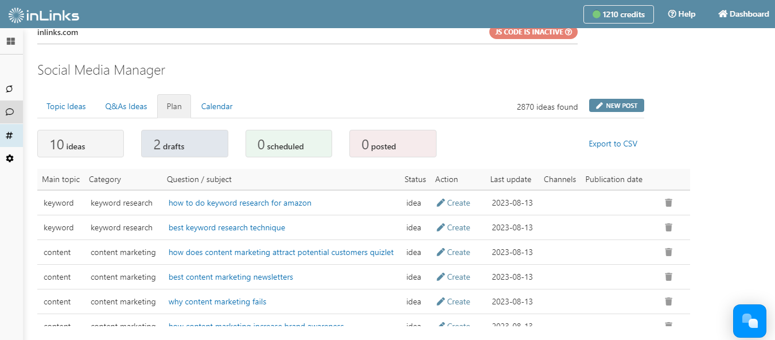Image resolution: width=775 pixels, height=340 pixels.
Task: Filter by the 10 ideas card
Action: point(80,144)
